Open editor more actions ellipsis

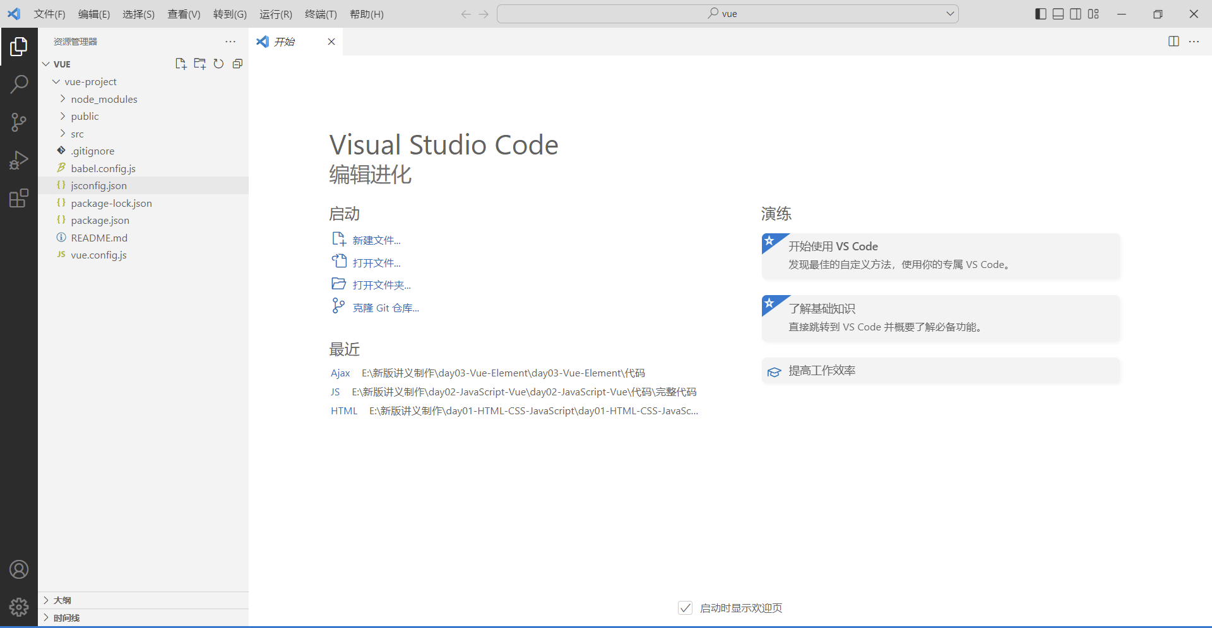(1194, 42)
